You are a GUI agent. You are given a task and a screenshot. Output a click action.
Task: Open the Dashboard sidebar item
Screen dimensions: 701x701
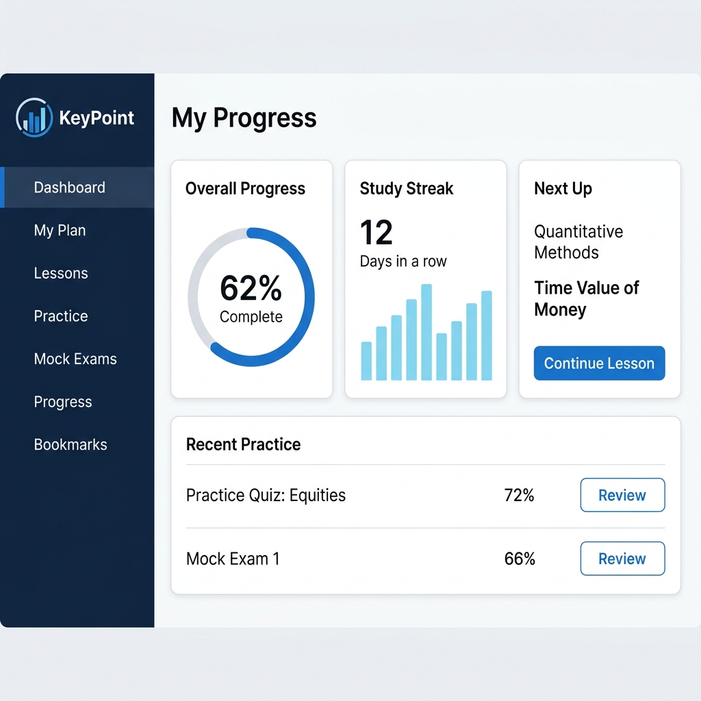pos(77,188)
